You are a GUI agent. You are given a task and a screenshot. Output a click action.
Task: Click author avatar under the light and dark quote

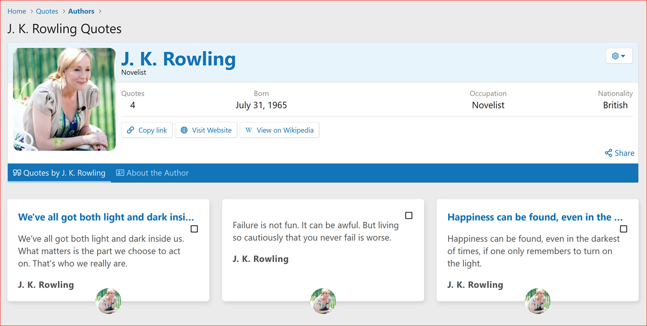pos(108,301)
